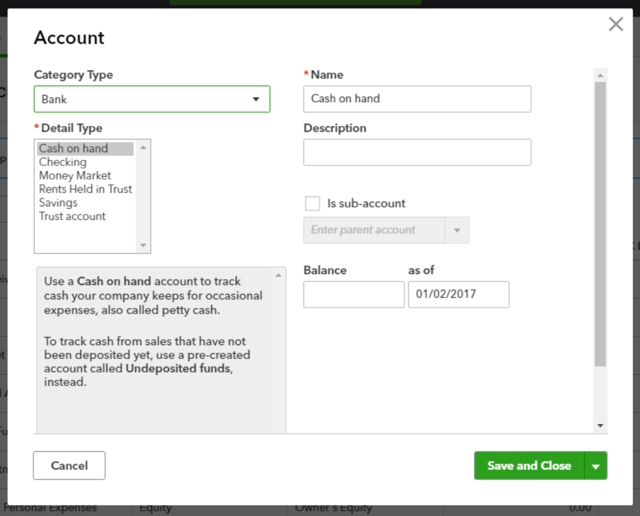
Task: Open the Enter parent account dropdown
Action: click(x=458, y=230)
